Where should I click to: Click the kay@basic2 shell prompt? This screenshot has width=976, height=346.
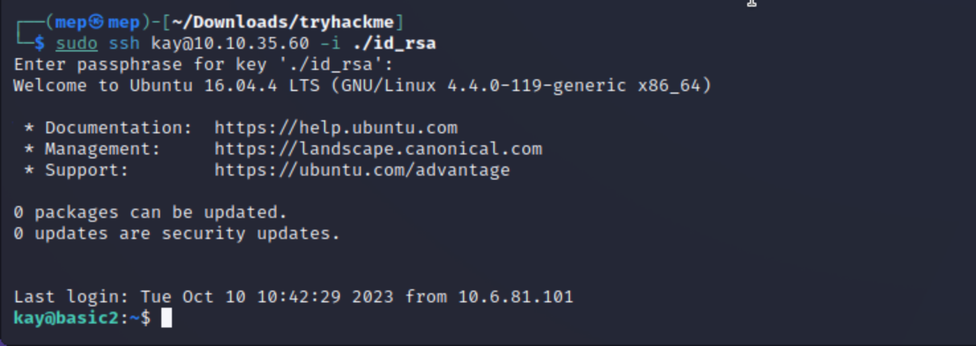pyautogui.click(x=66, y=318)
